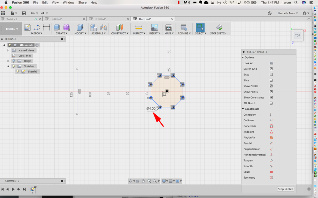Click the Stop Sketch button in palette
The width and height of the screenshot is (318, 198).
coord(285,189)
